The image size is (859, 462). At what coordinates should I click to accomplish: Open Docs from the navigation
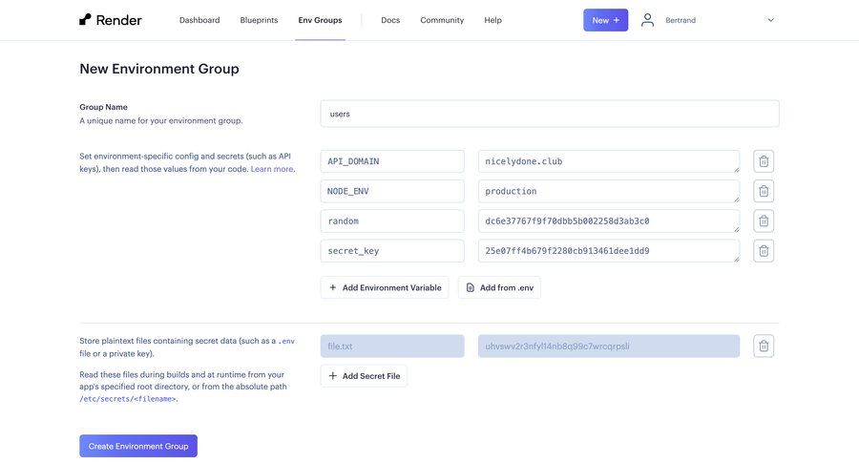390,20
